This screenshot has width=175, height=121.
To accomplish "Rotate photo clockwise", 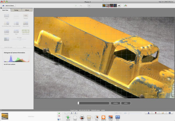I will pos(75,113).
